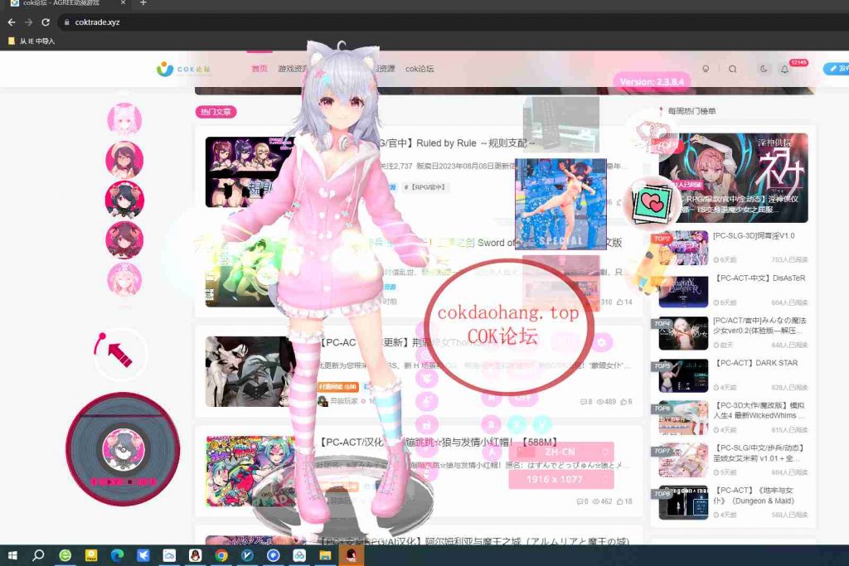Open Google Chrome from the taskbar
Image resolution: width=849 pixels, height=566 pixels.
[x=221, y=555]
